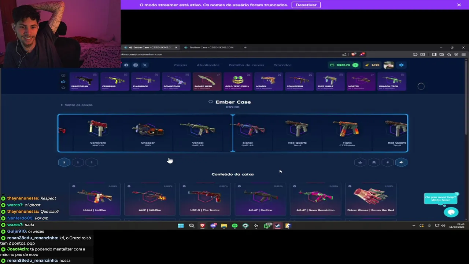Screen dimensions: 469x264
Task: Open Discord from the taskbar
Action: click(213, 225)
